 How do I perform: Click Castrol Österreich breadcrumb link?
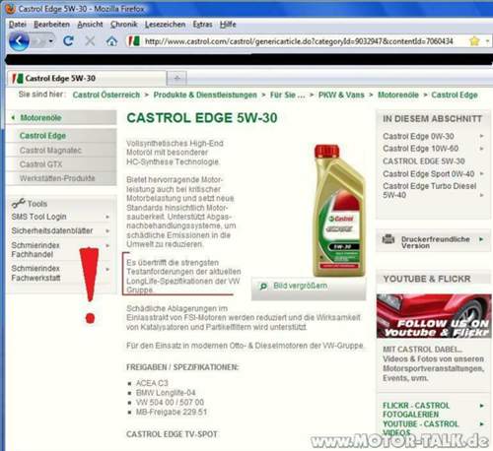pos(106,95)
